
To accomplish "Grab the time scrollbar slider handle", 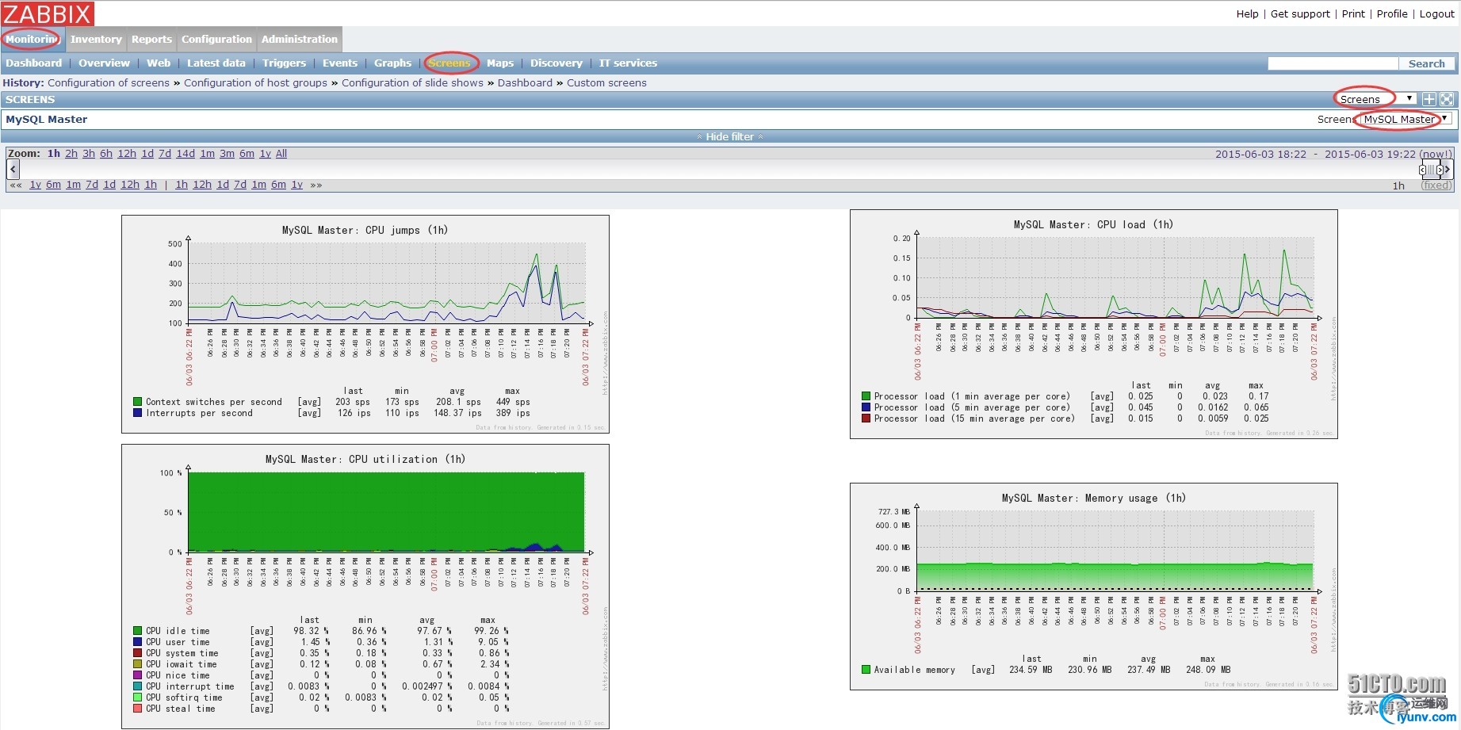I will tap(1431, 170).
